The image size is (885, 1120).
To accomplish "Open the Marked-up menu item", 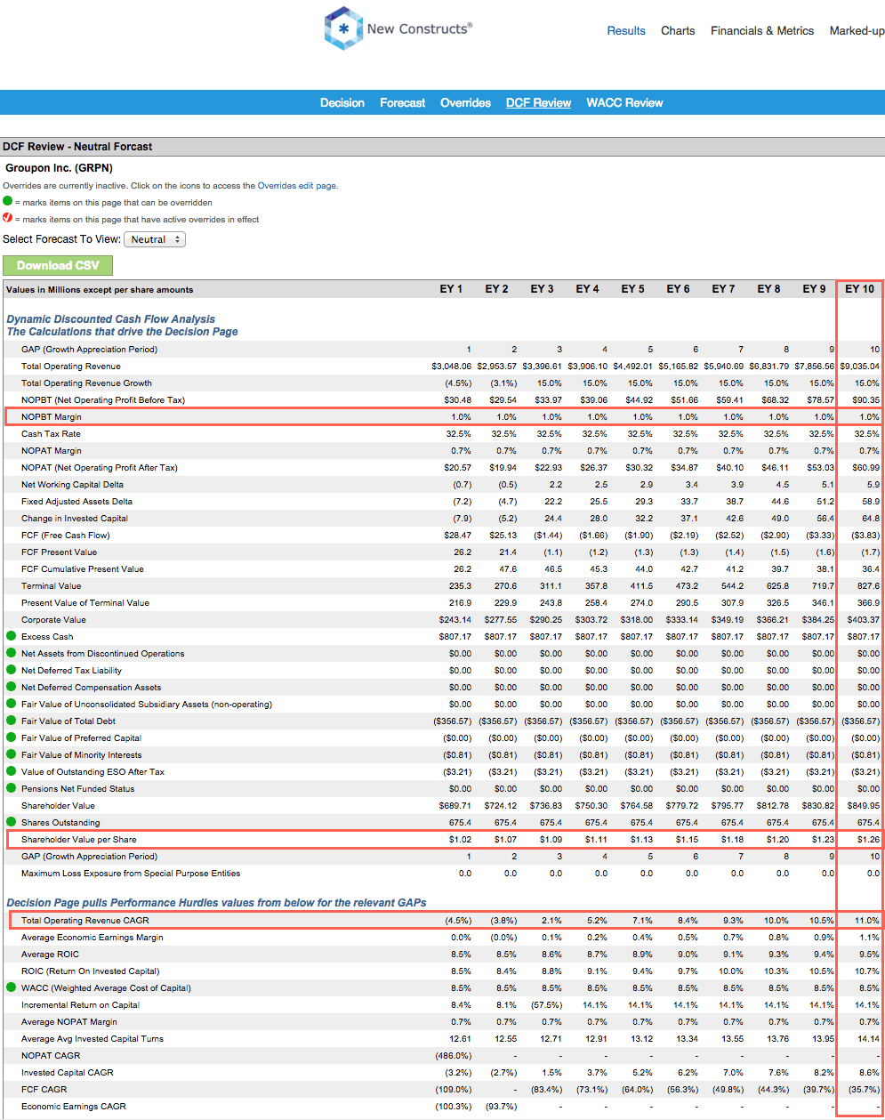I will (x=857, y=30).
